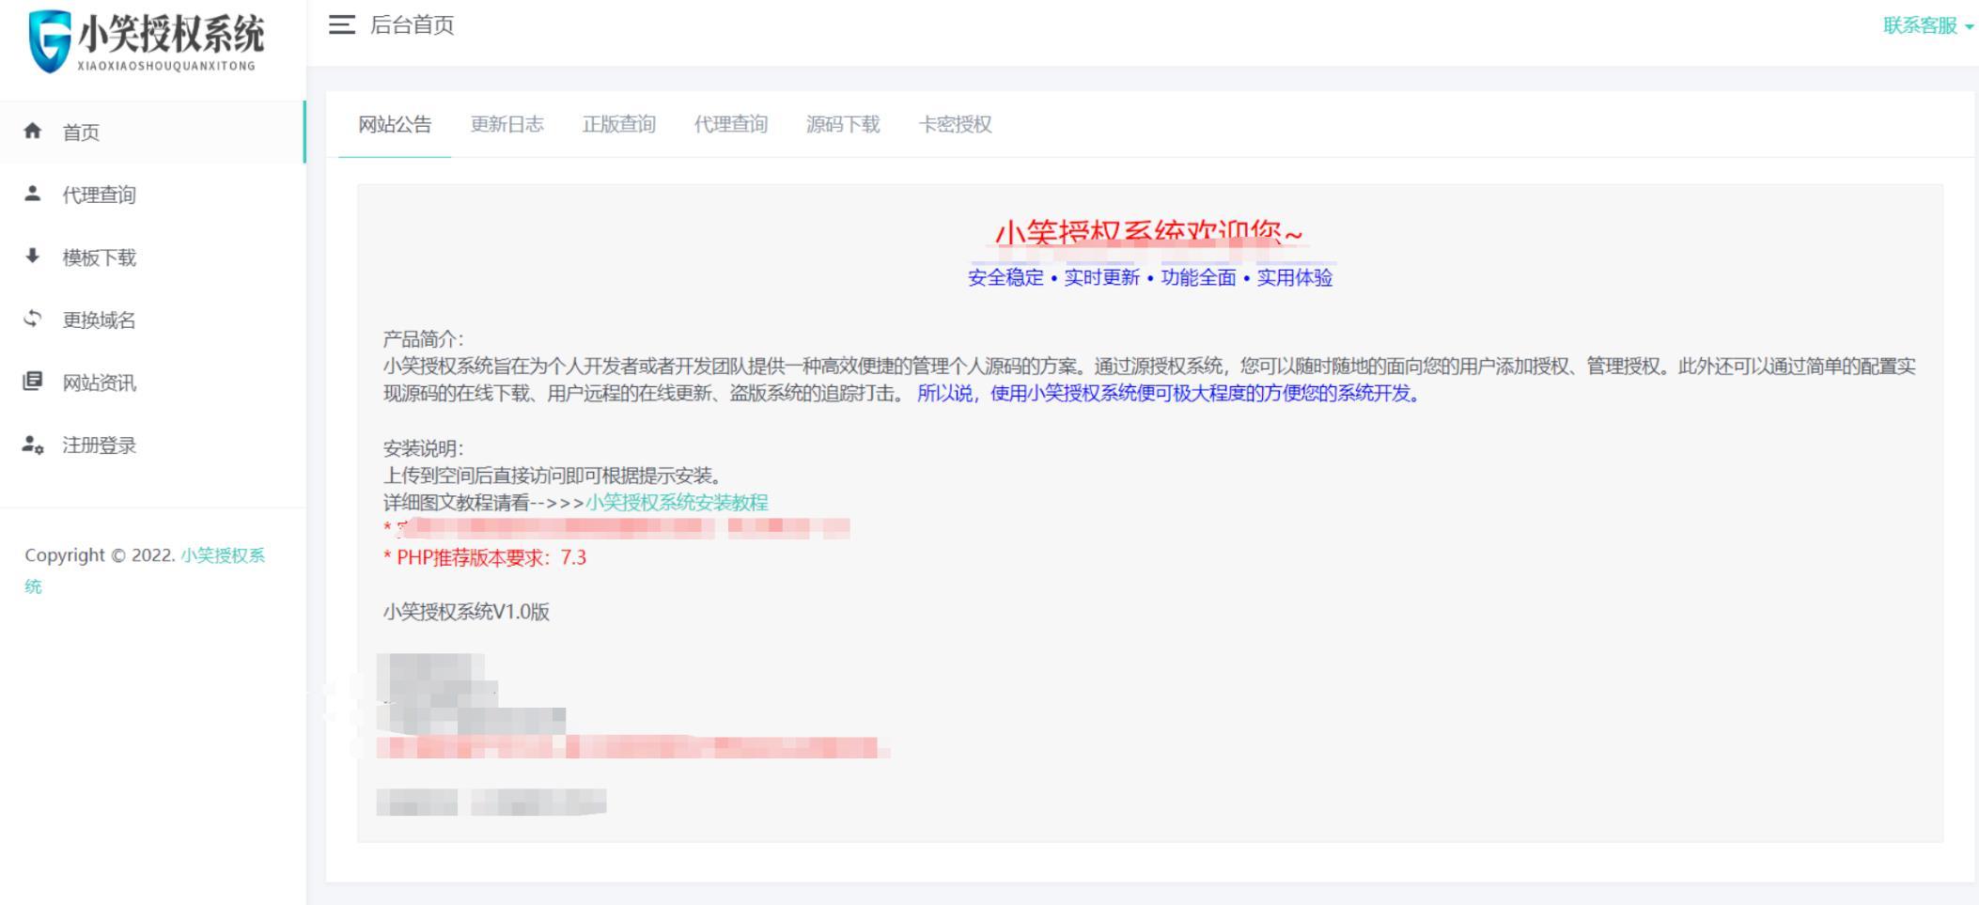The image size is (1979, 905).
Task: Click the download arrow icon beside 模板下载
Action: [33, 256]
